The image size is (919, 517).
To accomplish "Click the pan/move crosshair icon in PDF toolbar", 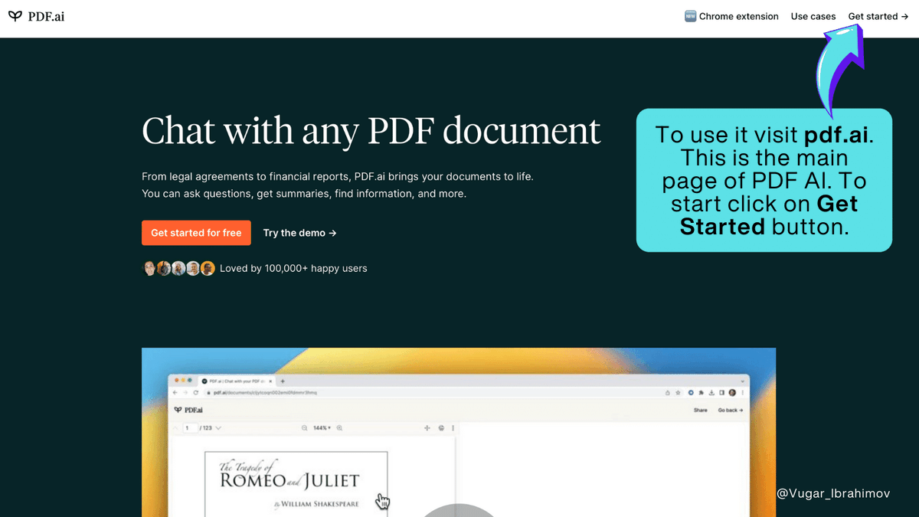I will [x=427, y=428].
